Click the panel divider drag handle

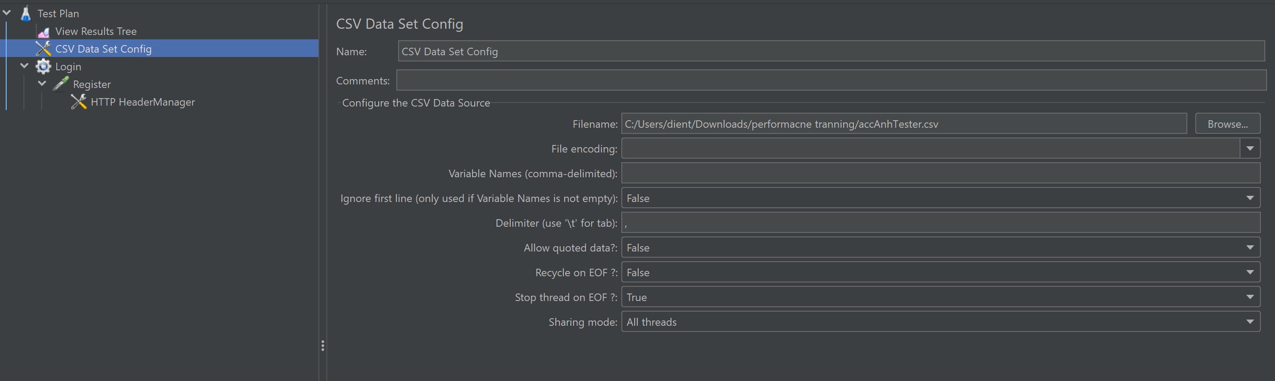323,346
